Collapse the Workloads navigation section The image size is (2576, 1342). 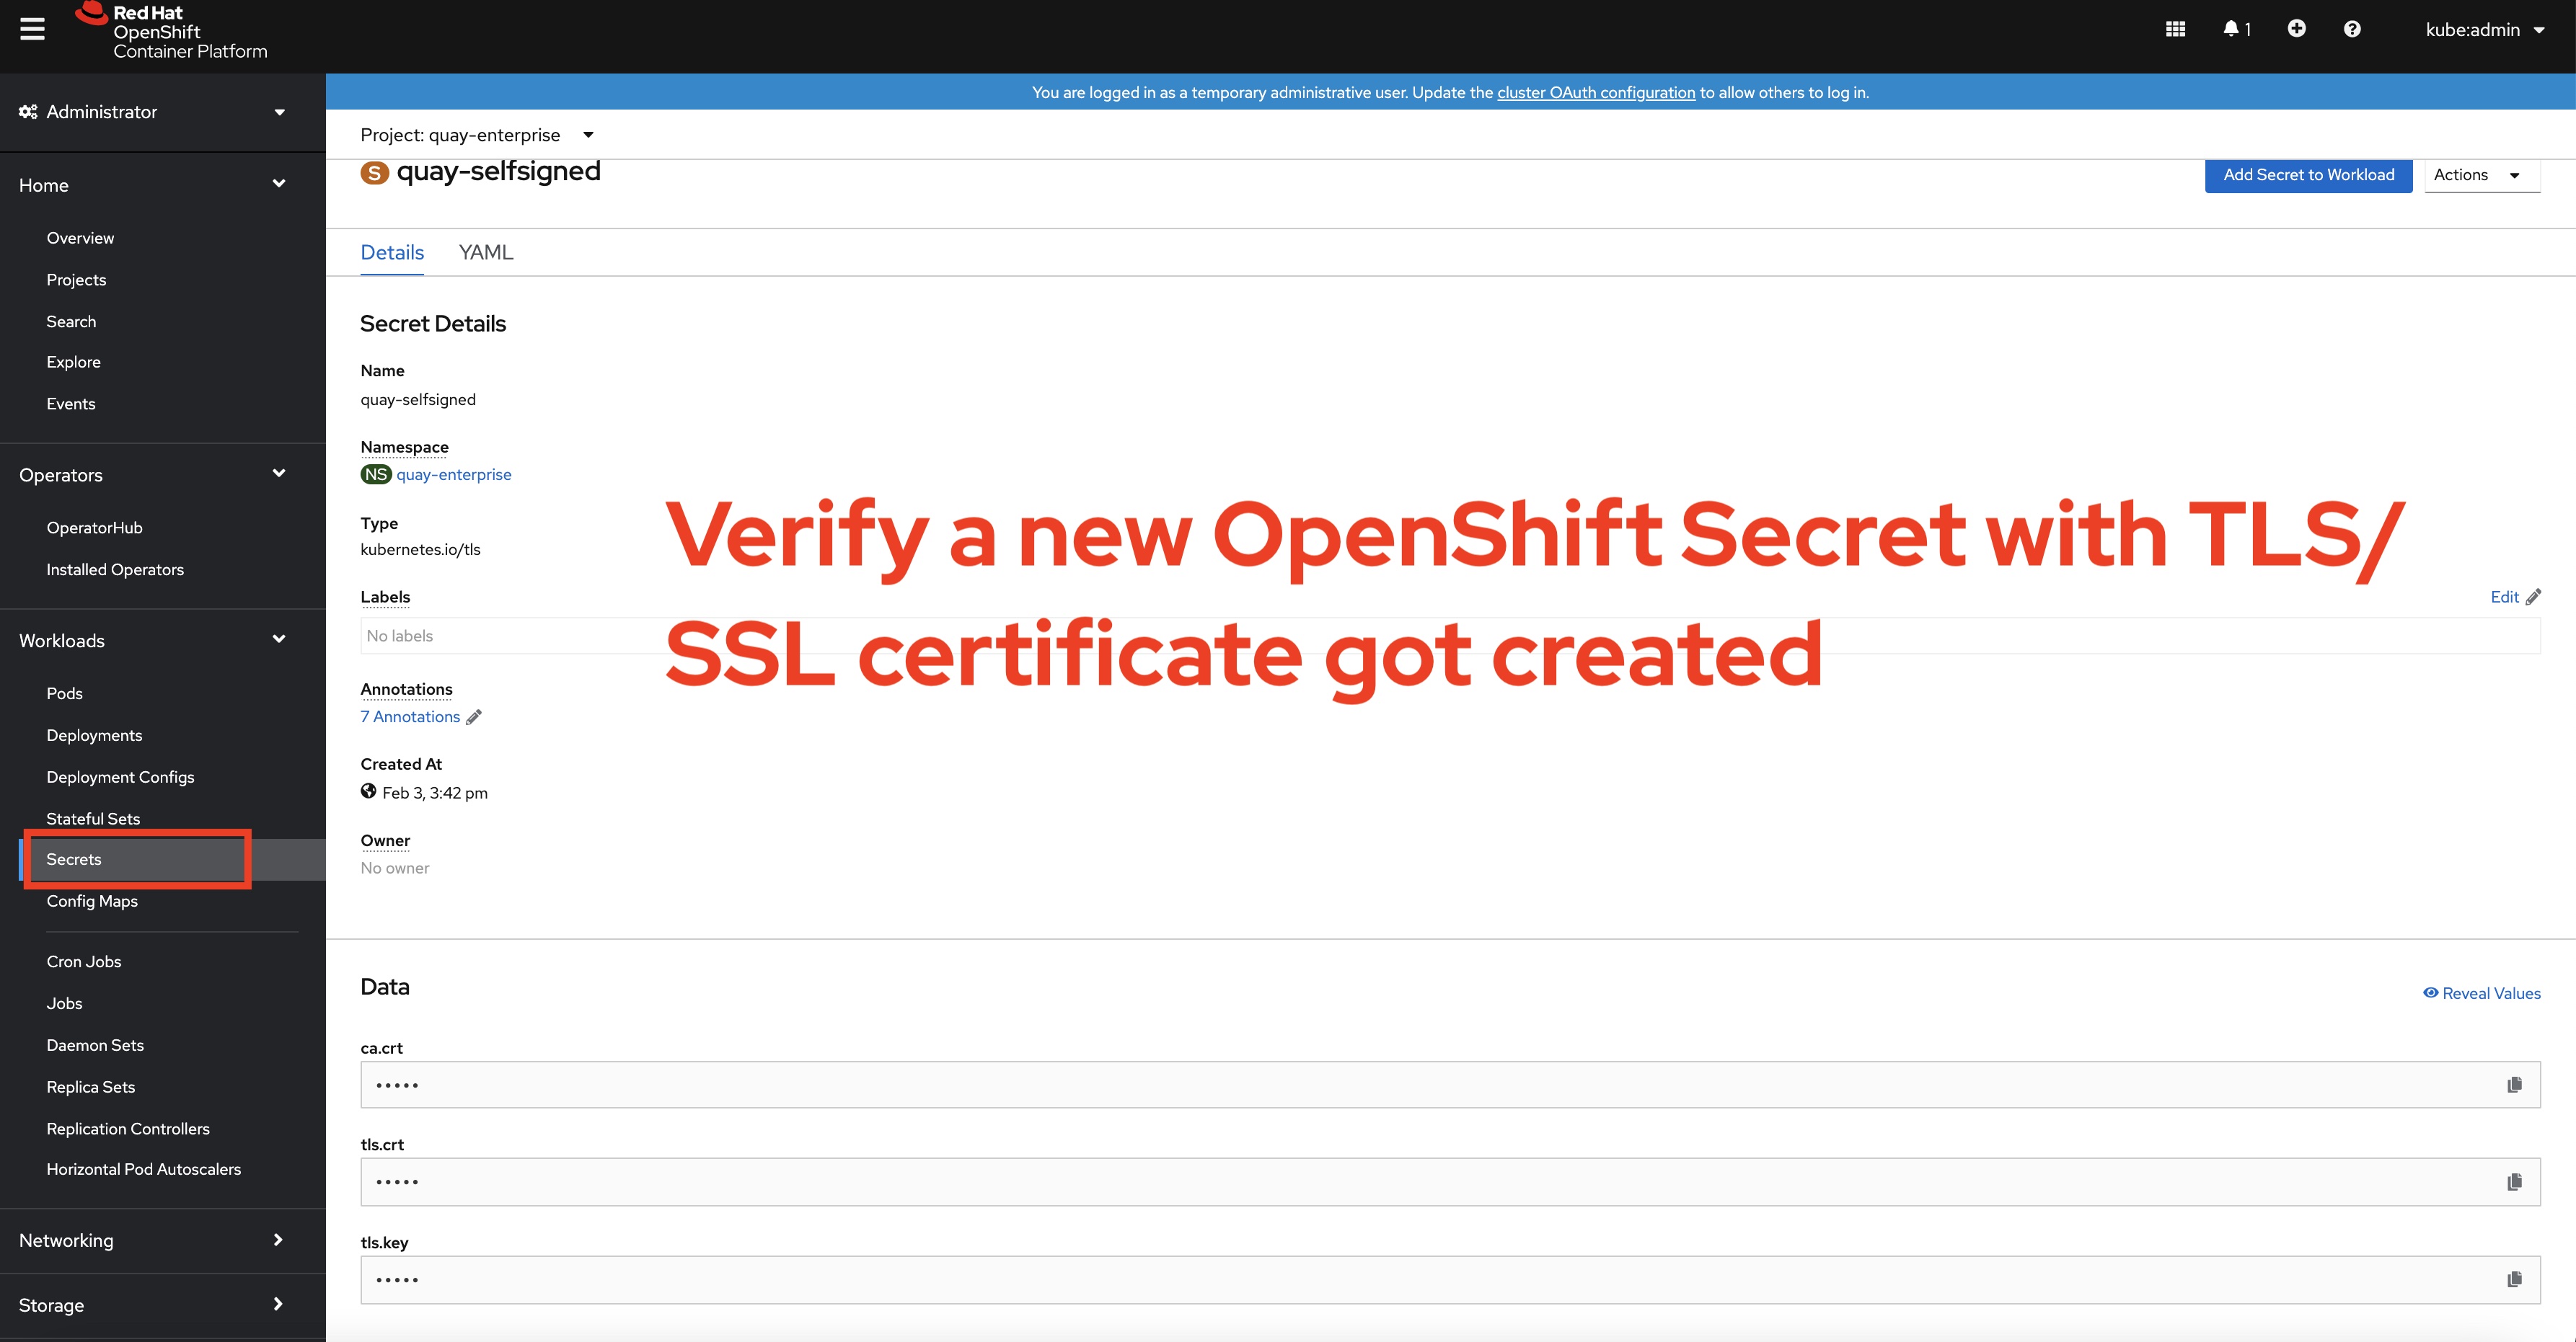tap(152, 641)
